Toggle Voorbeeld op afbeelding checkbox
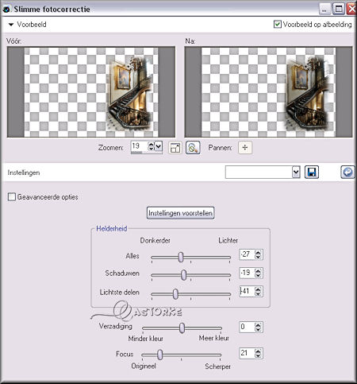The height and width of the screenshot is (384, 357). tap(277, 24)
